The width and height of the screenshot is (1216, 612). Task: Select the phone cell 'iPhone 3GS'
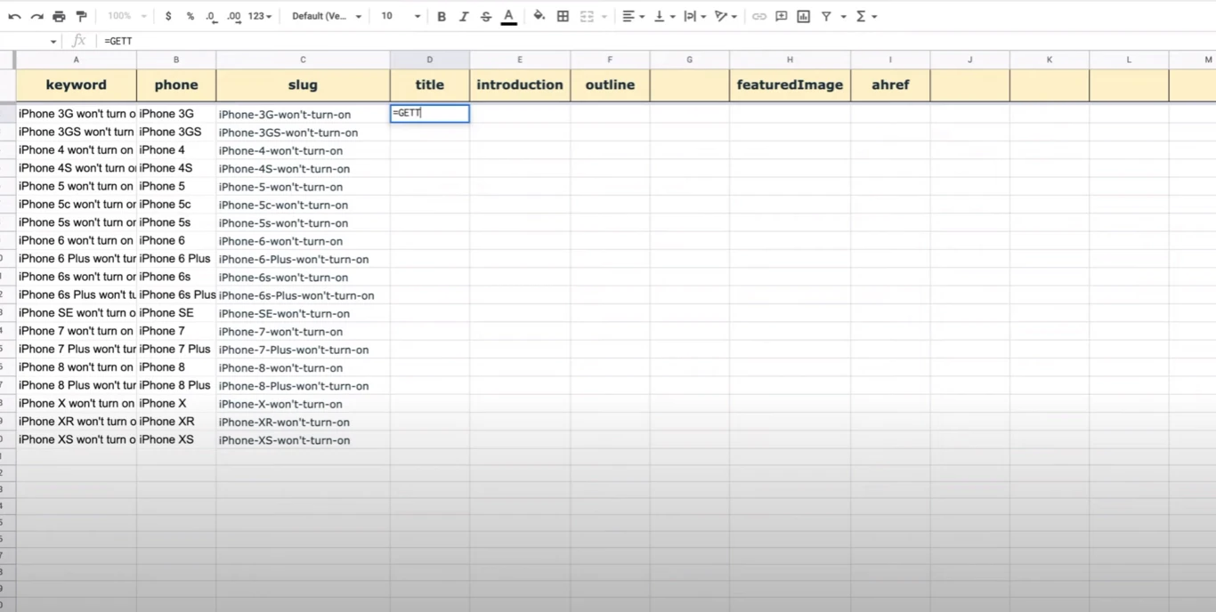pyautogui.click(x=176, y=132)
